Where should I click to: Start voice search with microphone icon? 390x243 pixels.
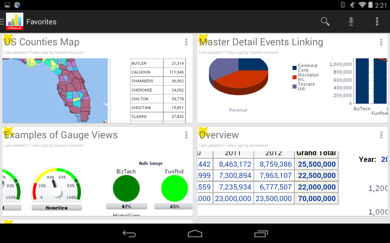tap(351, 22)
